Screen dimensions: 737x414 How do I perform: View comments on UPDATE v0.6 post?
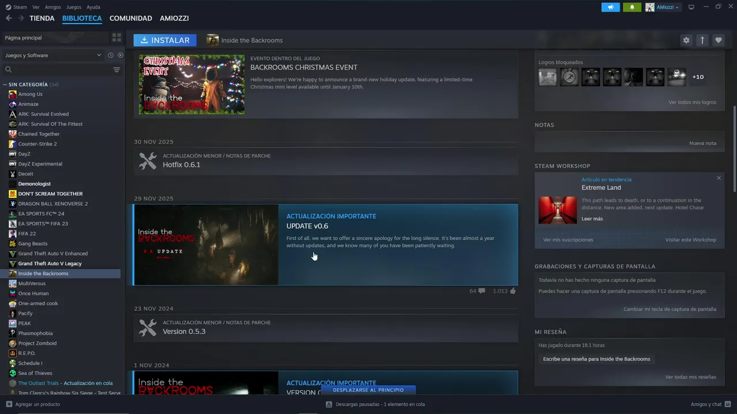(477, 291)
